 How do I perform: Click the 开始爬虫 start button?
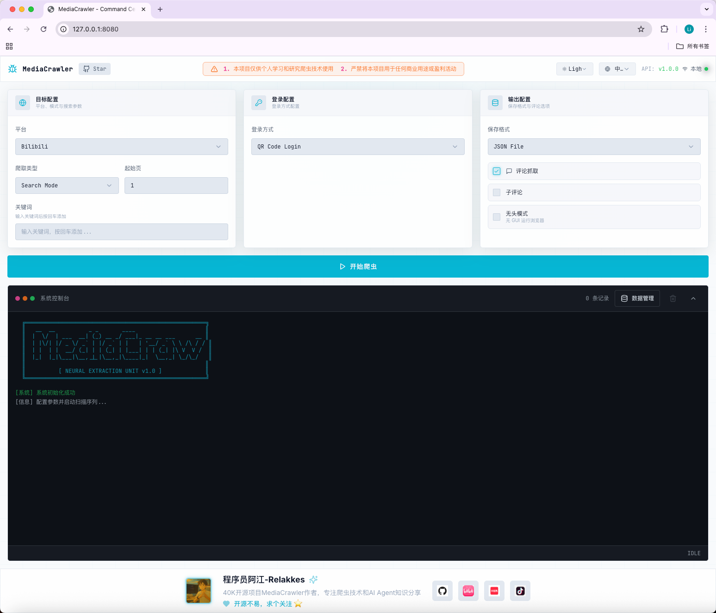(358, 266)
